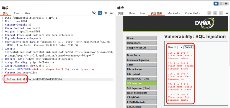
Task: Toggle line wrap icon in response panel
Action: click(215, 13)
